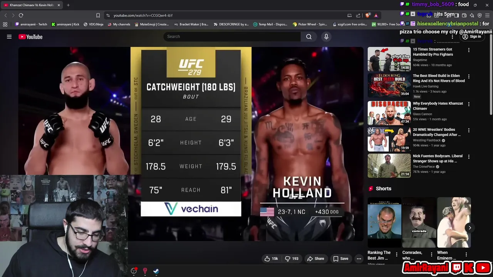The image size is (493, 277).
Task: Open the Brave VPN shield icon
Action: 480,15
